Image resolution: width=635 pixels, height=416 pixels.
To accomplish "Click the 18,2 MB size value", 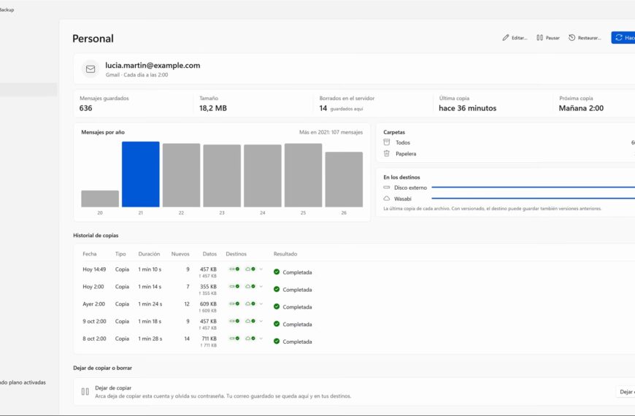I will [x=213, y=108].
